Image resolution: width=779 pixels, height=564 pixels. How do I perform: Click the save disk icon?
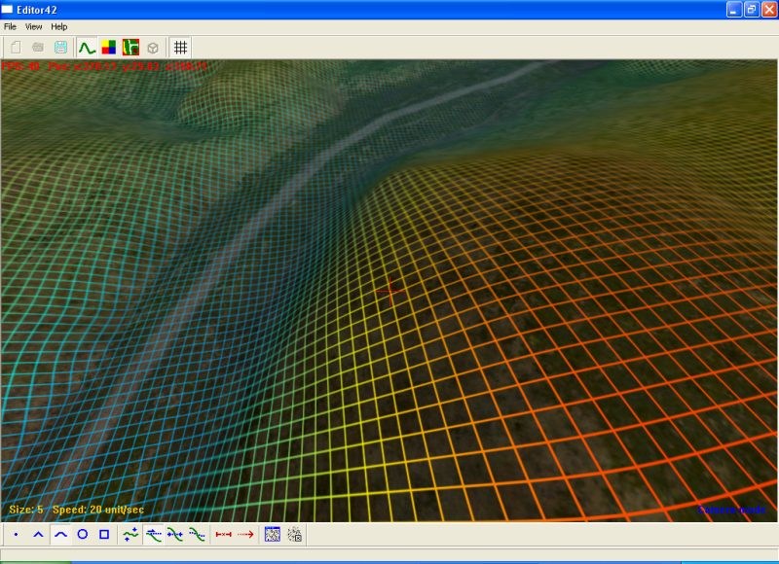(60, 47)
